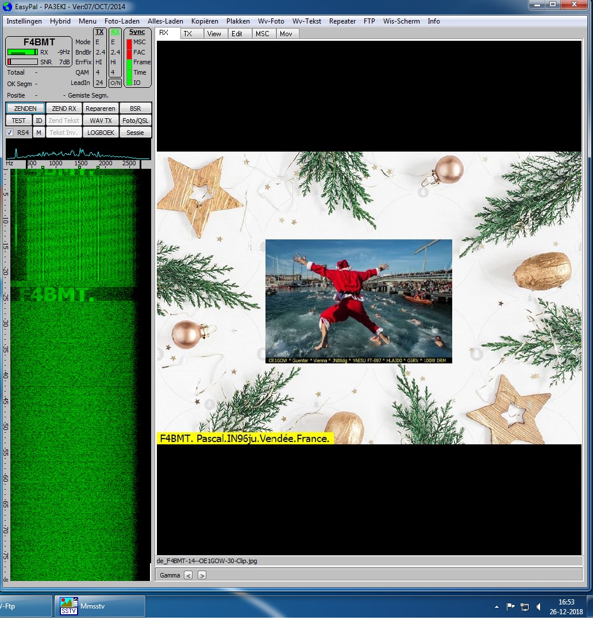Image resolution: width=593 pixels, height=620 pixels.
Task: Open the Wv-Tekst menu
Action: pos(307,21)
